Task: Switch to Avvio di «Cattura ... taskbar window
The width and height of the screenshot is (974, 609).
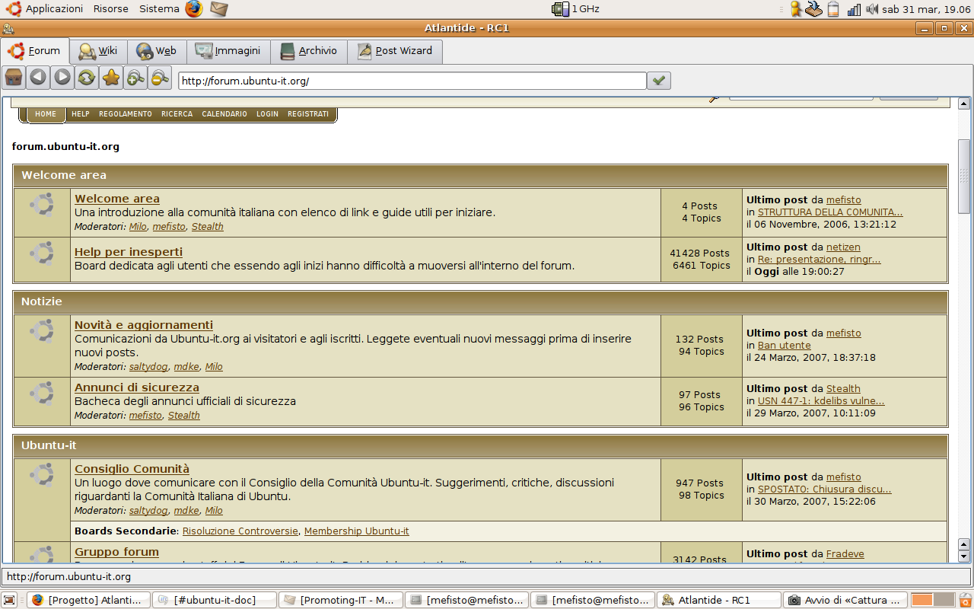Action: click(x=846, y=600)
